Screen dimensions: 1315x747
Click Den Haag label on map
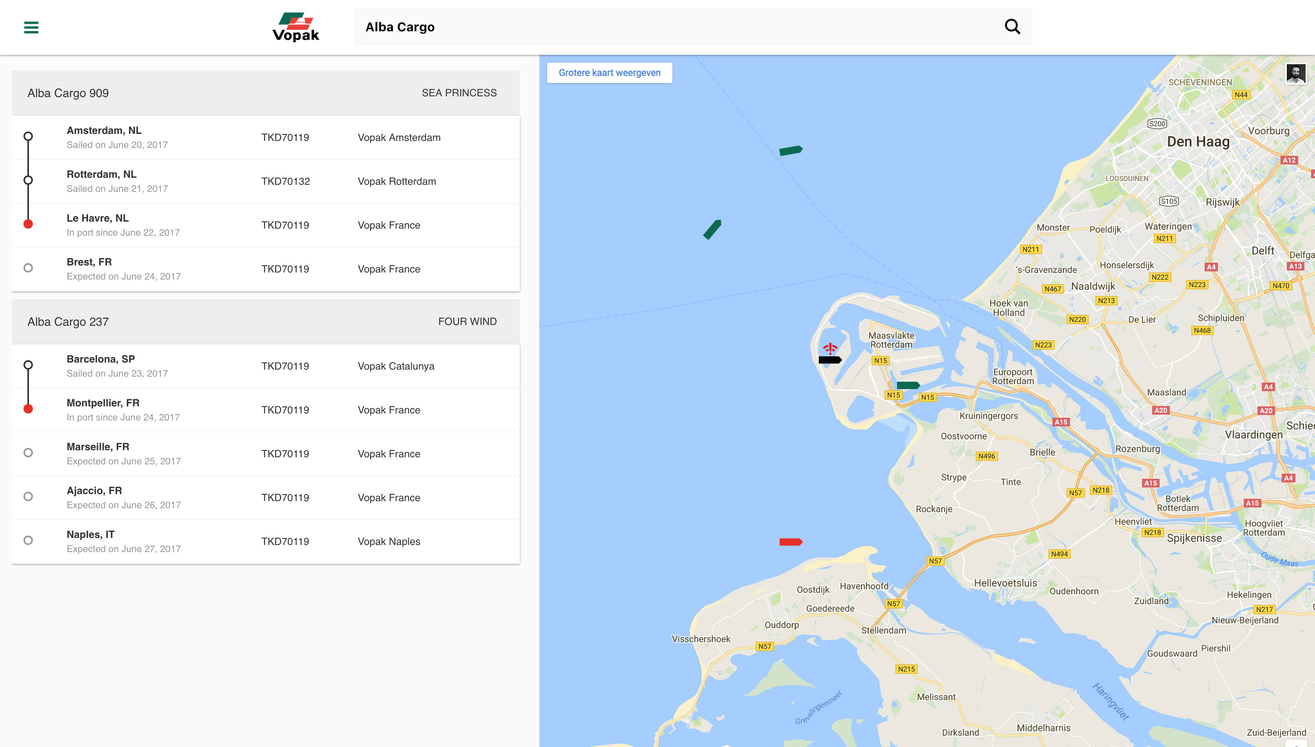click(x=1198, y=142)
